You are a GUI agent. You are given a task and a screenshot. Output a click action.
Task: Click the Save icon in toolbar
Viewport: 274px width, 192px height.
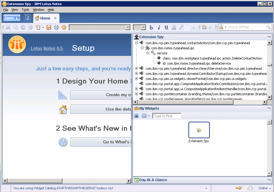click(49, 27)
